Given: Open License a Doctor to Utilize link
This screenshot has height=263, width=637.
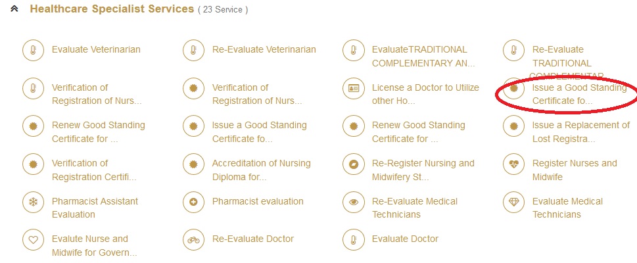Looking at the screenshot, I should coord(425,94).
